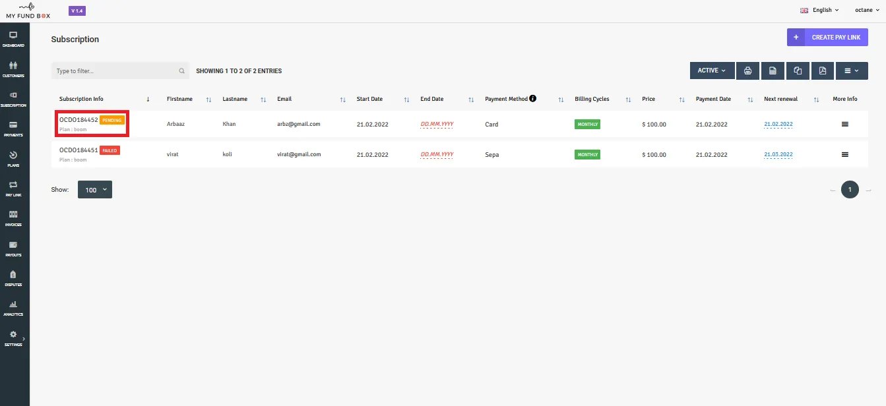Image resolution: width=886 pixels, height=406 pixels.
Task: Open the octane user account dropdown
Action: click(866, 10)
